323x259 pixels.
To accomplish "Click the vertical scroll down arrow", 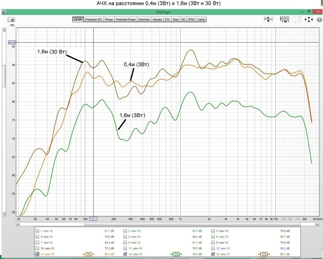I will click(x=4, y=214).
